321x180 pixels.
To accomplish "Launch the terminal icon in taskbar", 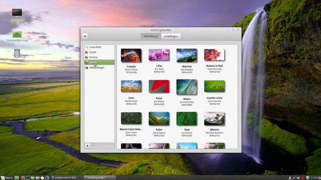I will (28, 178).
